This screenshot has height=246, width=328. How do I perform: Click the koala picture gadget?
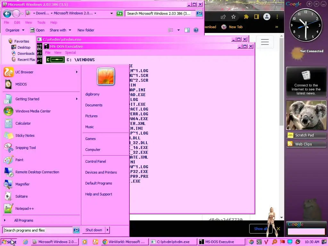306,115
